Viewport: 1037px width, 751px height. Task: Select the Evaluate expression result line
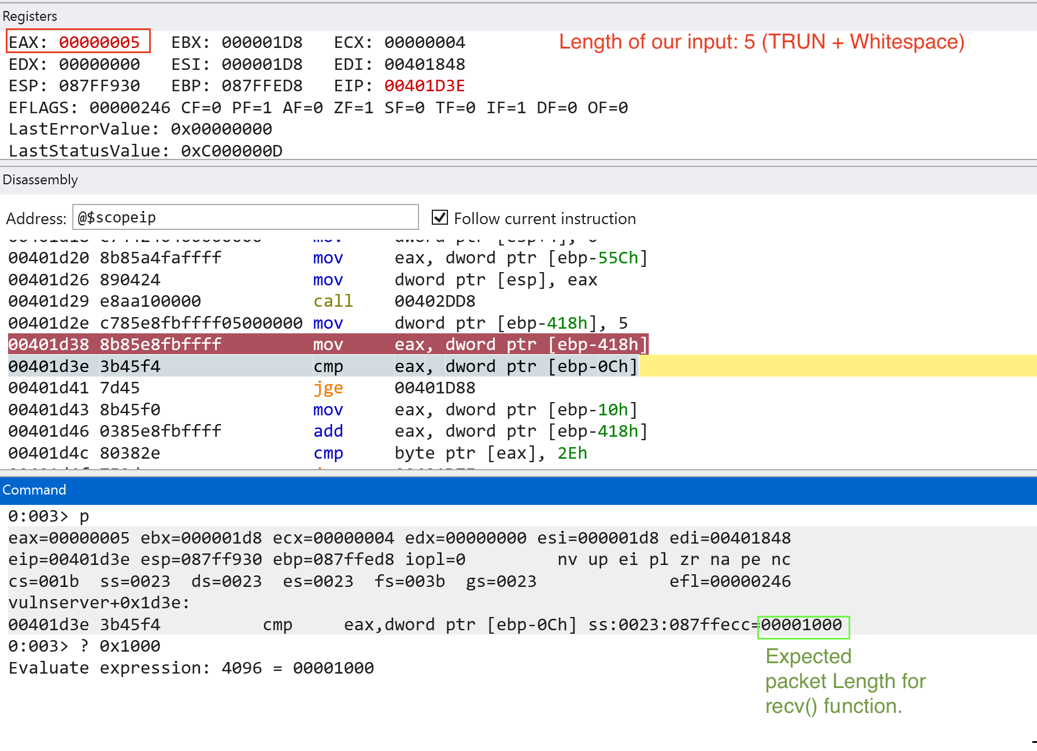click(x=190, y=668)
